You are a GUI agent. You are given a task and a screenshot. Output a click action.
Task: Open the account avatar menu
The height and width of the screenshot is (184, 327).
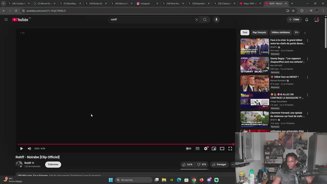[x=317, y=19]
